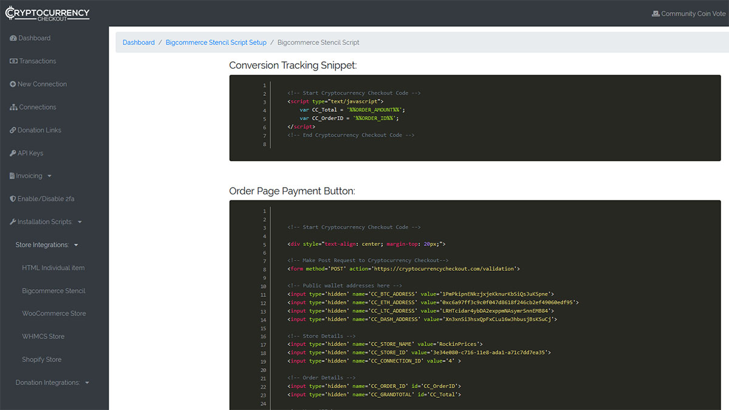Open Bigcommerce Stencil Script Setup breadcrumb

pyautogui.click(x=216, y=43)
